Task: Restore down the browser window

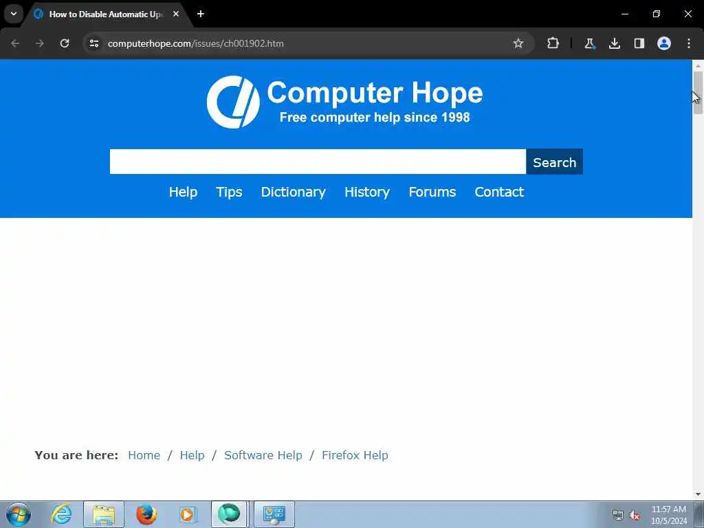Action: (x=657, y=14)
